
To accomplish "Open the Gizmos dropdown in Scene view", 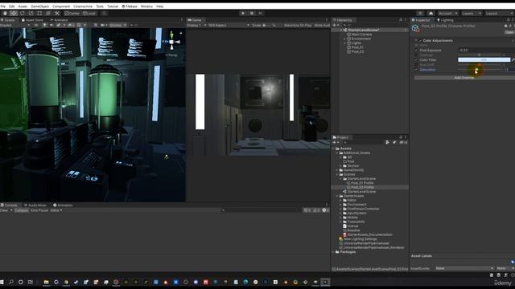I will (x=118, y=25).
